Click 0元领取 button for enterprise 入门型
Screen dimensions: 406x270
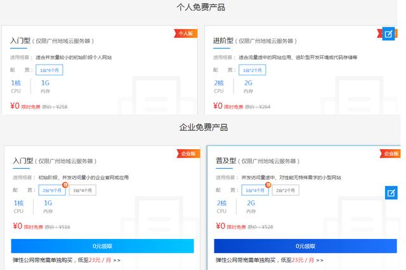click(102, 246)
